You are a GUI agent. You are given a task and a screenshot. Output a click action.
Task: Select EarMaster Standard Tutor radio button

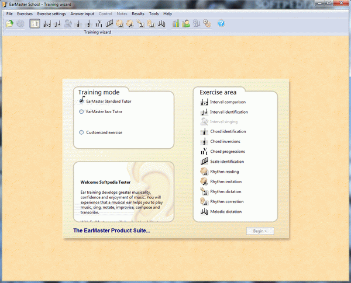(81, 101)
